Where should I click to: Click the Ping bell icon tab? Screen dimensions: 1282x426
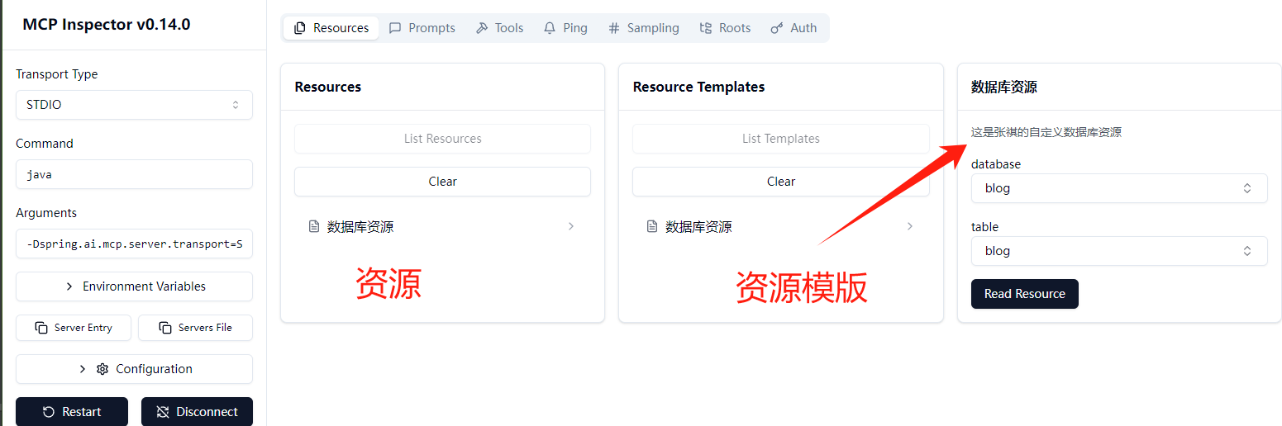click(x=565, y=28)
